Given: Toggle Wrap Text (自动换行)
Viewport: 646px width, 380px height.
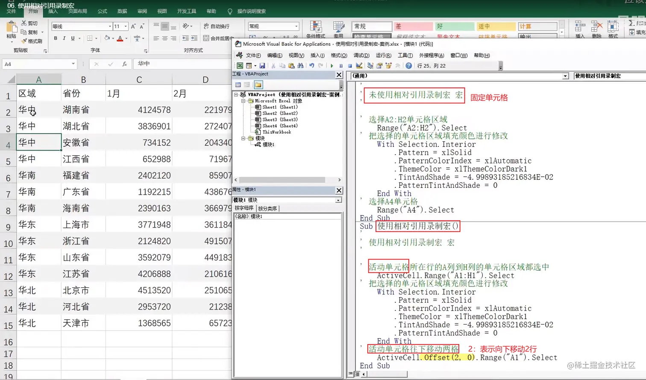Looking at the screenshot, I should point(217,26).
